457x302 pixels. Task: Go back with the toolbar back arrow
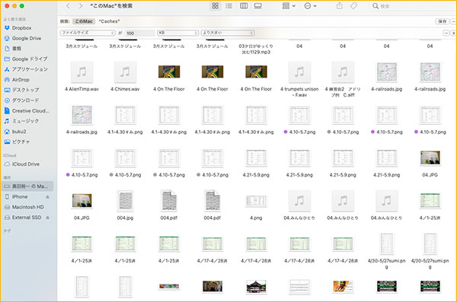(68, 6)
